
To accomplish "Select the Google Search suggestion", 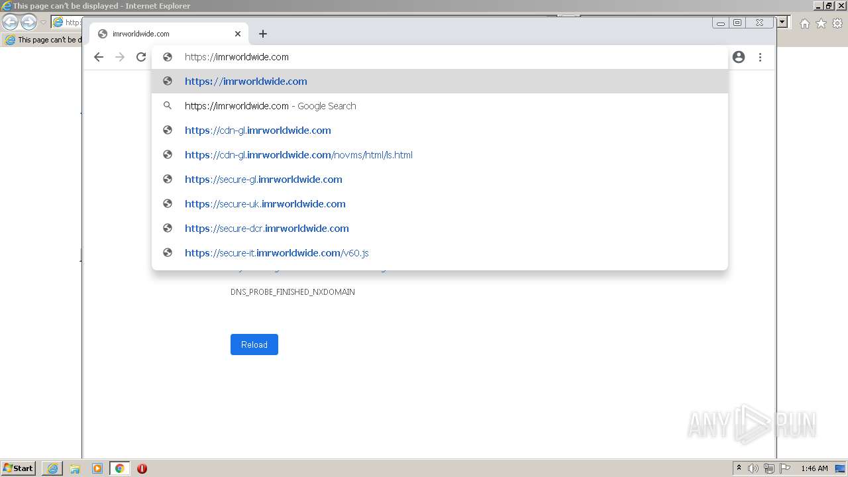I will pos(440,106).
